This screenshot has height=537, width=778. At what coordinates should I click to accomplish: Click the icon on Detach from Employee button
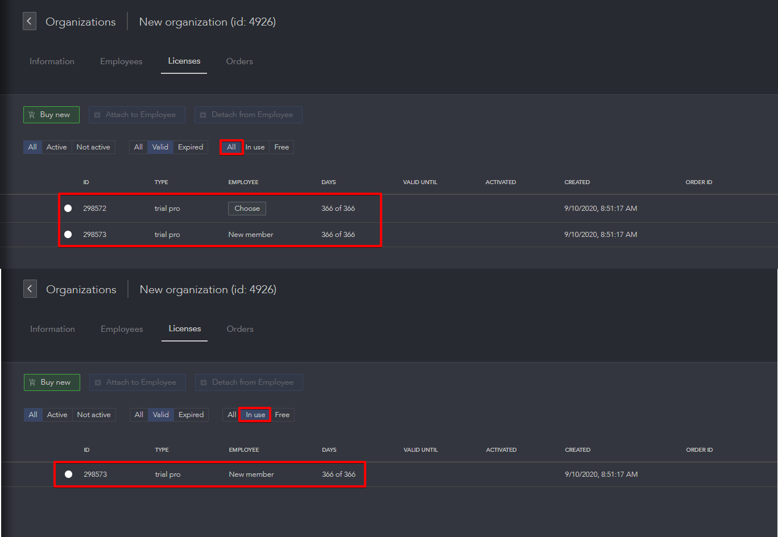coord(204,114)
